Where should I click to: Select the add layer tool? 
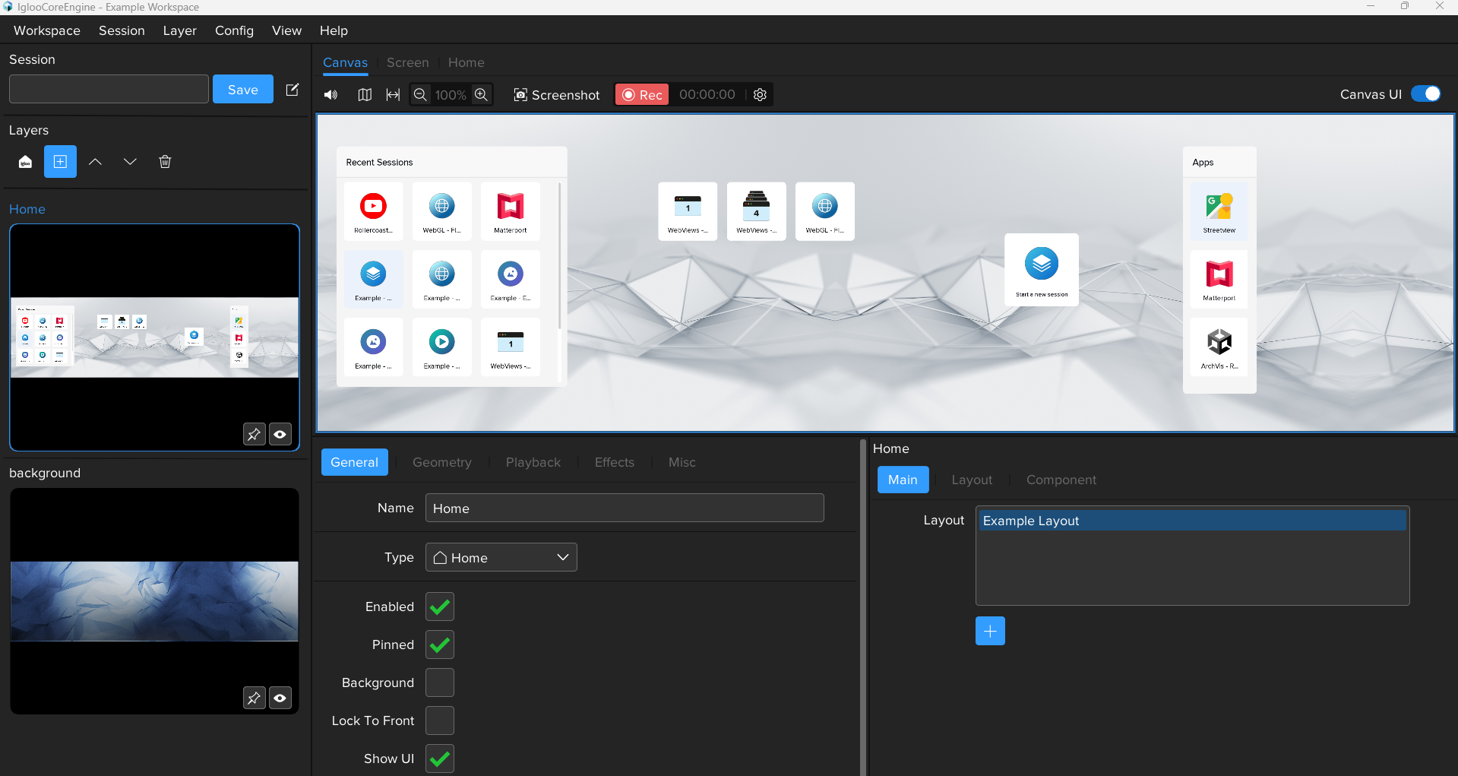(60, 161)
